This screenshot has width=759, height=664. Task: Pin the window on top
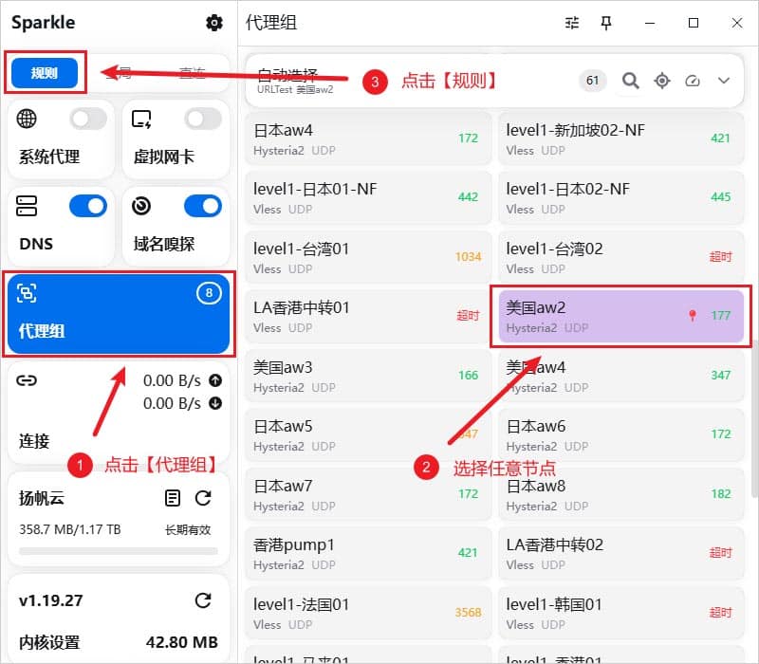(x=606, y=23)
